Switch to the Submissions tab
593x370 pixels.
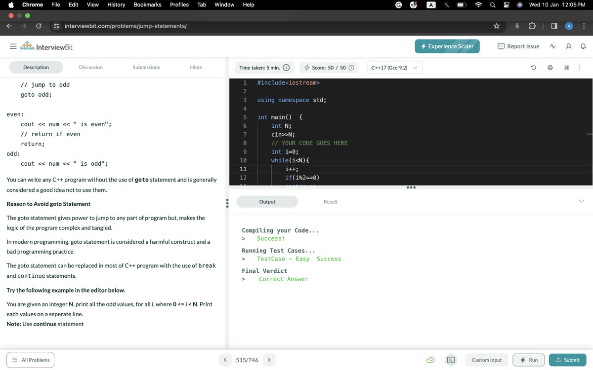pyautogui.click(x=146, y=67)
